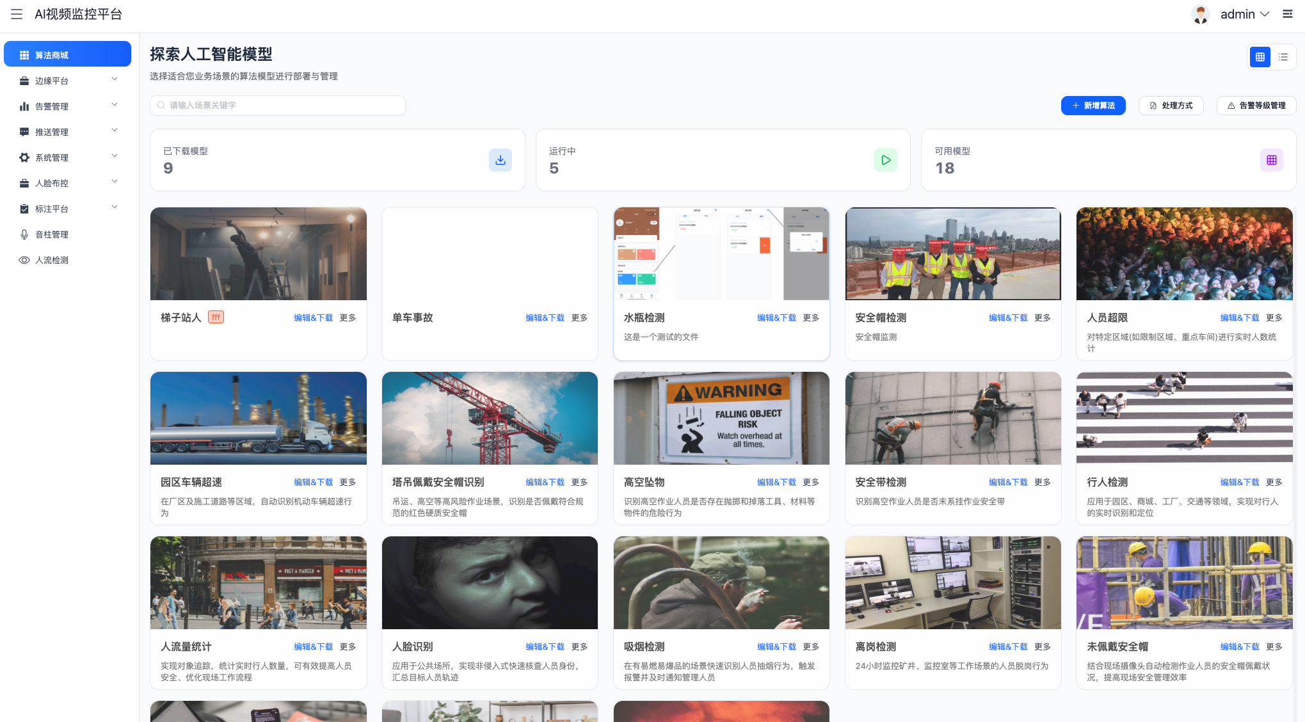Open the right-side menu icon beside admin
This screenshot has height=722, width=1305.
[1288, 14]
